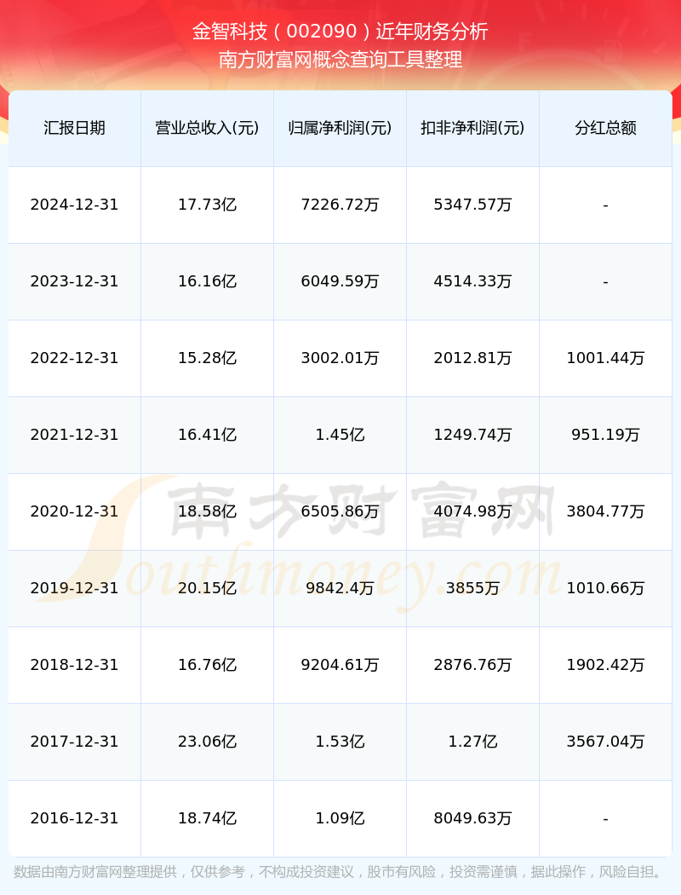Select the 1.27亿 cell
This screenshot has width=681, height=895.
[x=473, y=742]
